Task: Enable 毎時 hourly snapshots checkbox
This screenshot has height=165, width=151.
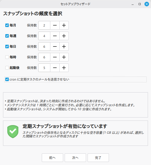Action: [7, 57]
